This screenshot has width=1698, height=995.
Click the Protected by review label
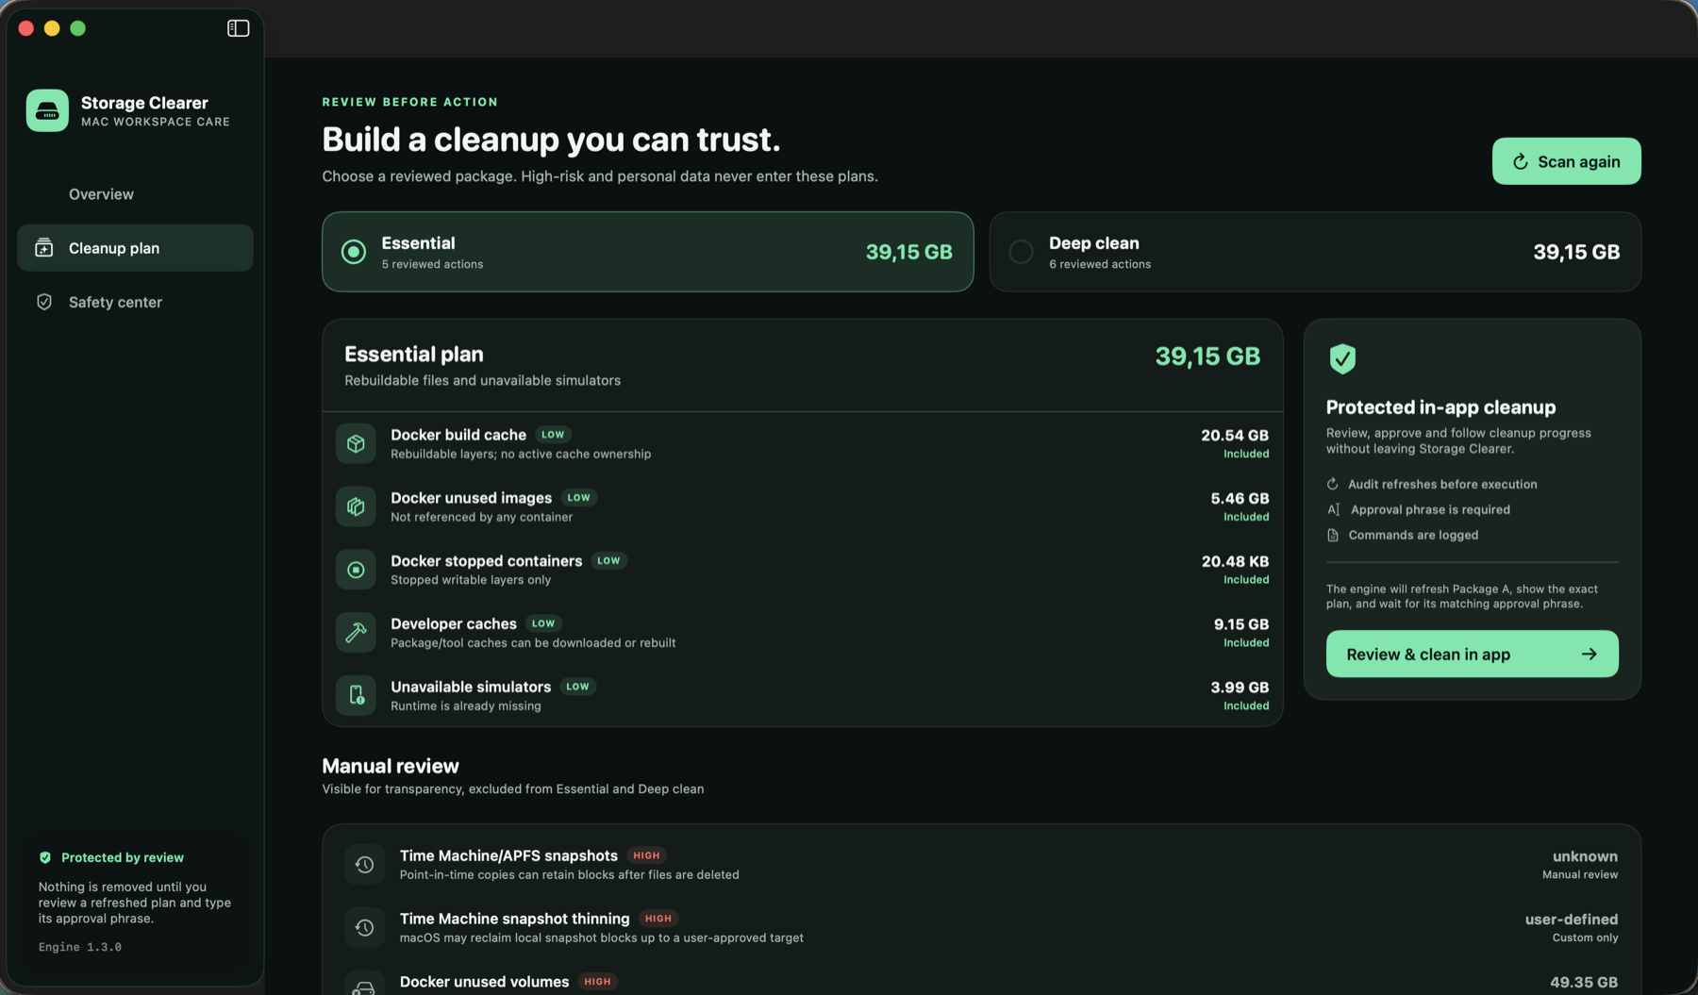coord(123,857)
